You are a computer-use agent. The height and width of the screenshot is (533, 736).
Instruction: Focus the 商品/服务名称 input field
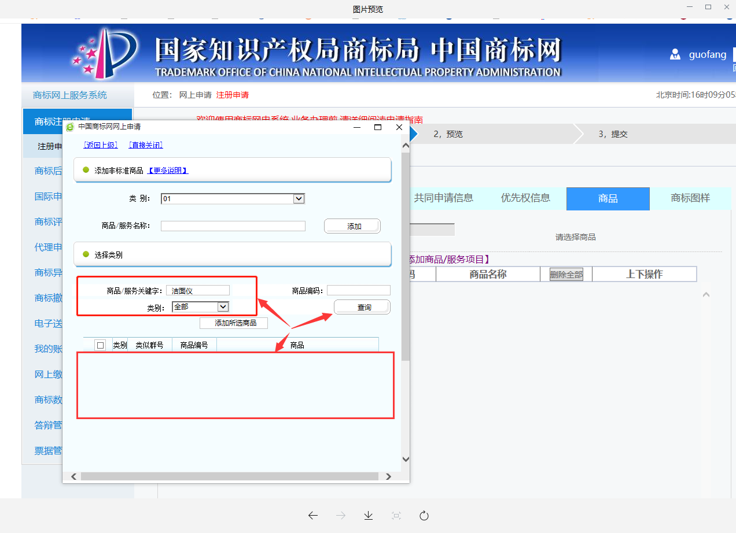233,226
